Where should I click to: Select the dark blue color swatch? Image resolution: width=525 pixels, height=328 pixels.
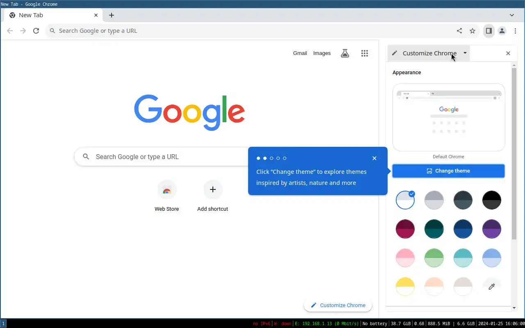pos(463,229)
